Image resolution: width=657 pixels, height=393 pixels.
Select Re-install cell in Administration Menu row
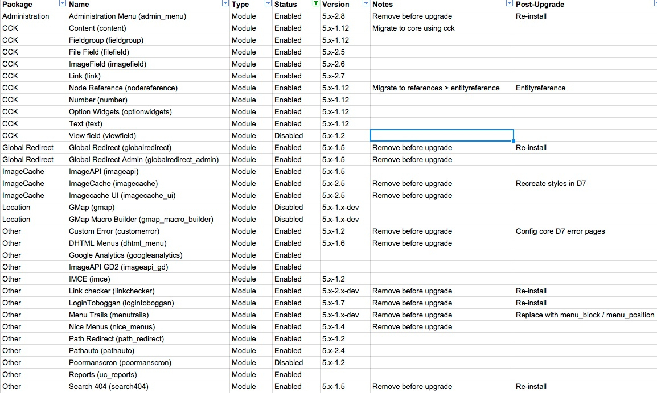(x=585, y=16)
